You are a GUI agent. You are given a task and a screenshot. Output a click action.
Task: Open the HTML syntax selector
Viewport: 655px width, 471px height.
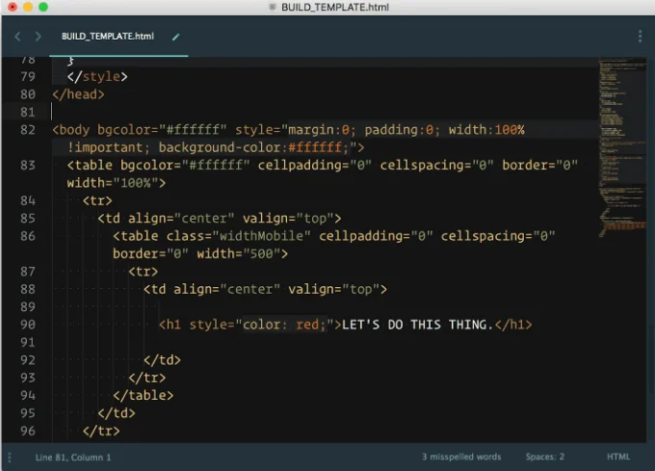(x=618, y=457)
